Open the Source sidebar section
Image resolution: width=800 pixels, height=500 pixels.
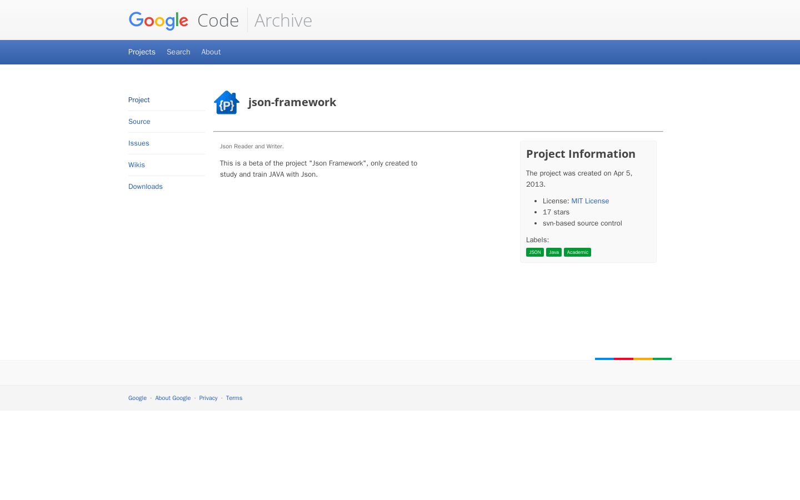(x=139, y=122)
